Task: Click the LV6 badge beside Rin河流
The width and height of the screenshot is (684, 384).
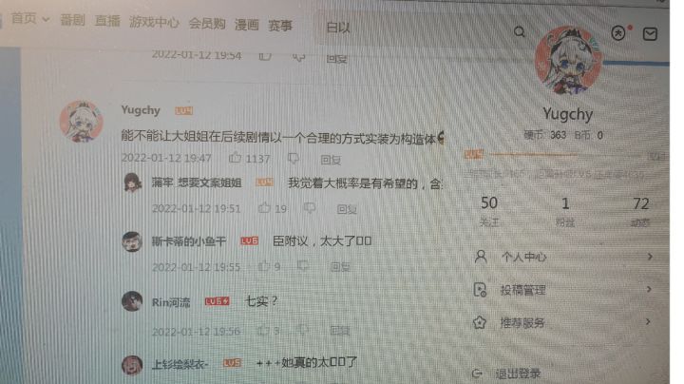Action: point(218,301)
